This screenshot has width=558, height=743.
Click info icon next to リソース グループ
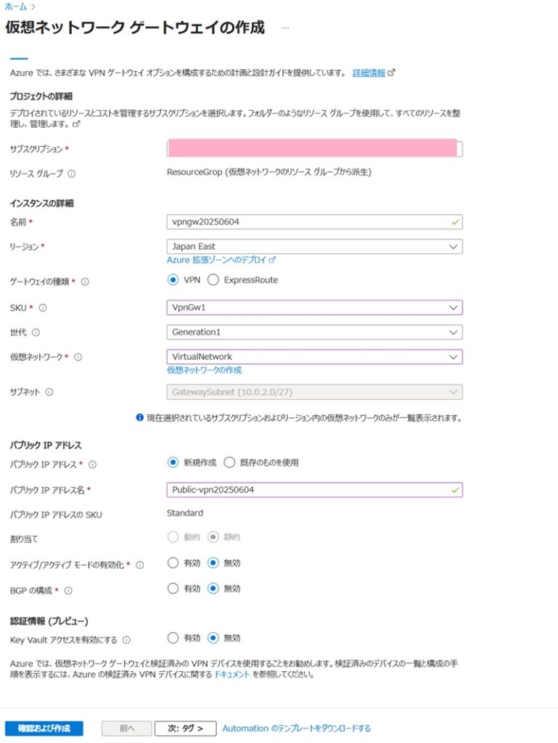point(72,173)
